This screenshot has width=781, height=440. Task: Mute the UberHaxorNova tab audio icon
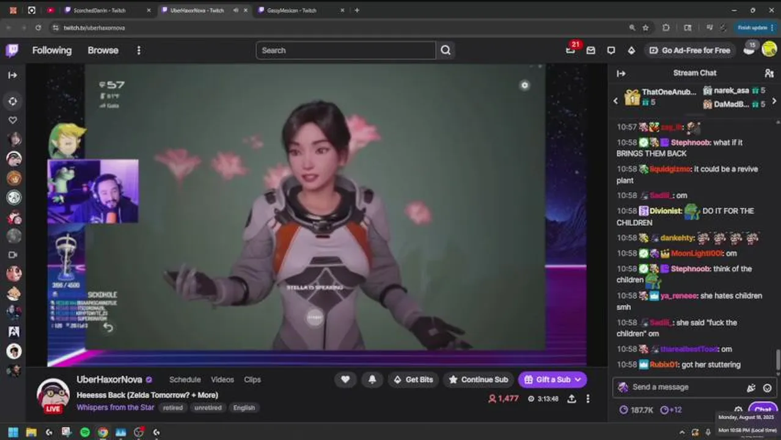coord(236,10)
